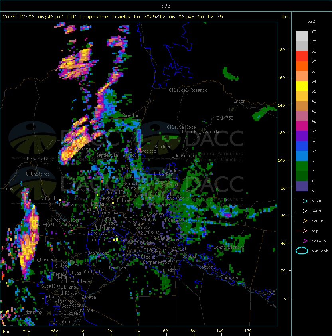Select the Clla.del_Rosario map label
This screenshot has height=336, width=332.
[188, 90]
